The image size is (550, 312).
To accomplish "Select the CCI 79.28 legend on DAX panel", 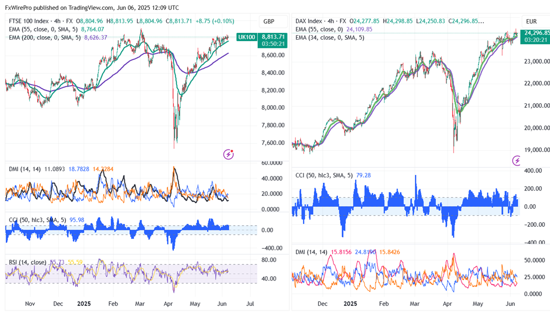I will (333, 175).
